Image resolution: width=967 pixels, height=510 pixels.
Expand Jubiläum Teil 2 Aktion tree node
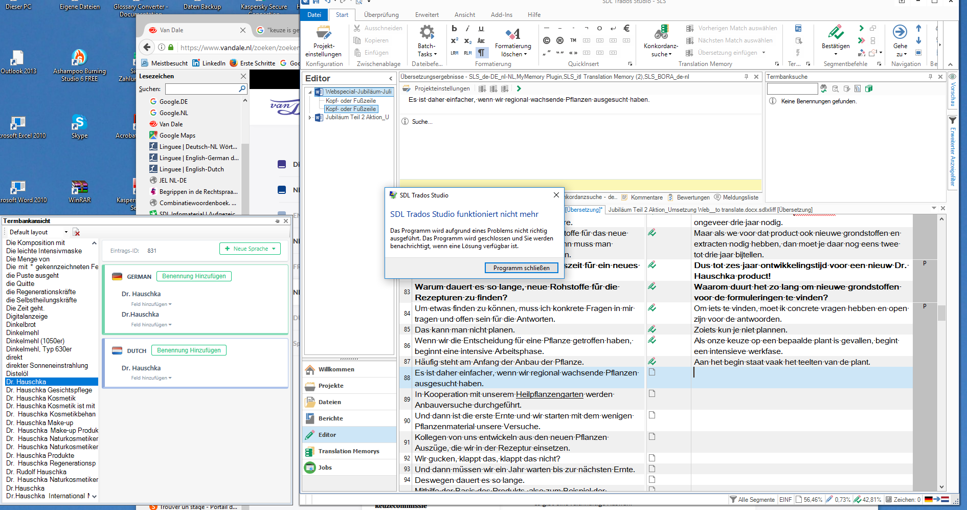(310, 117)
